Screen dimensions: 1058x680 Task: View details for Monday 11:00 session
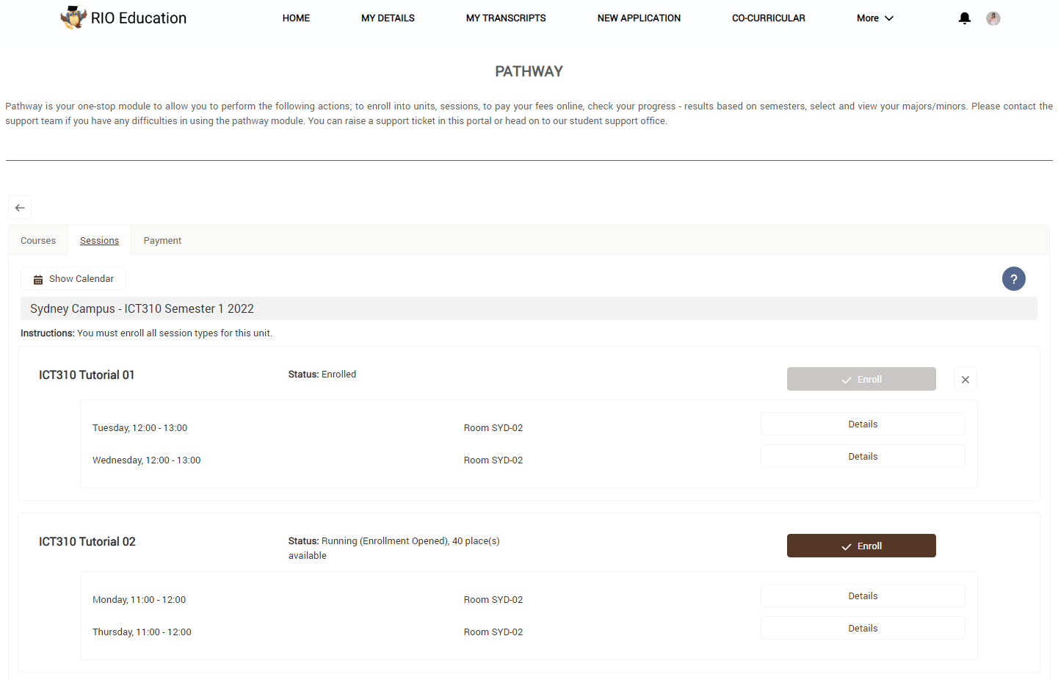click(863, 596)
